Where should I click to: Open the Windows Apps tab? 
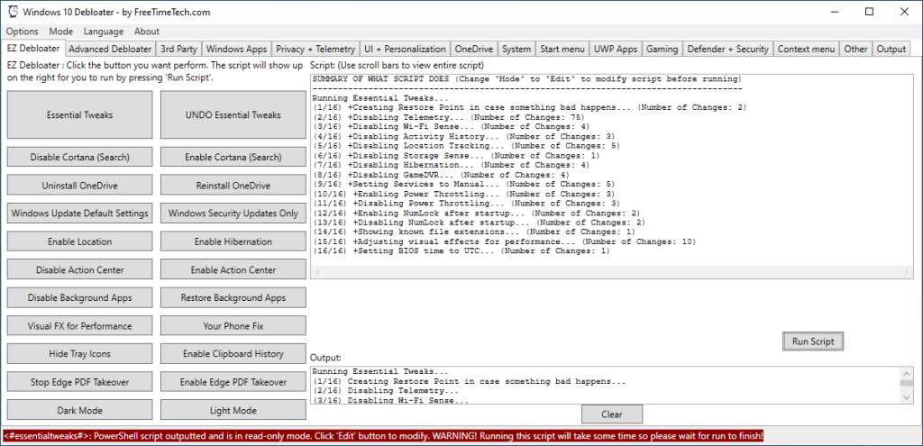(x=237, y=50)
